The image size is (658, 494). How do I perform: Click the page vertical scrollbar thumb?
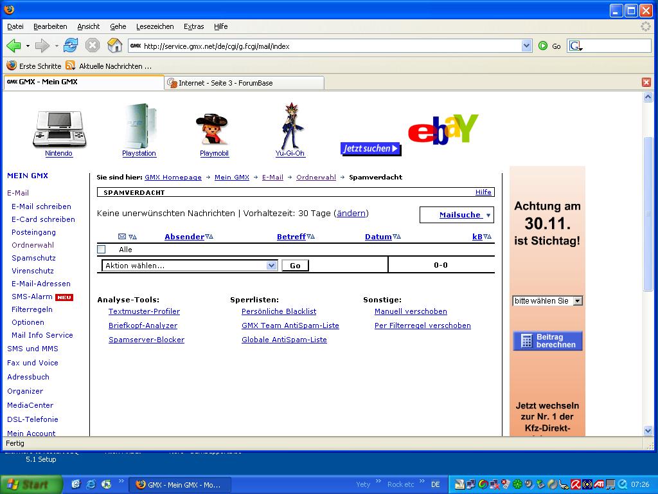(648, 214)
